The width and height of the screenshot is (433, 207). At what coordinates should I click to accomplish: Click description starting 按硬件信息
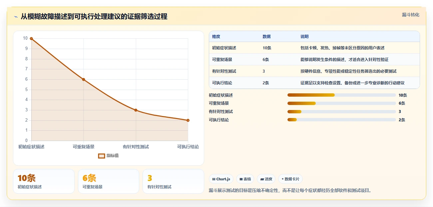coord(348,71)
